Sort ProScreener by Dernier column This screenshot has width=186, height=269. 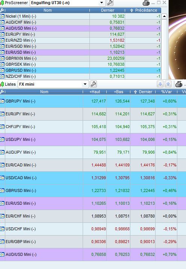pyautogui.click(x=107, y=10)
